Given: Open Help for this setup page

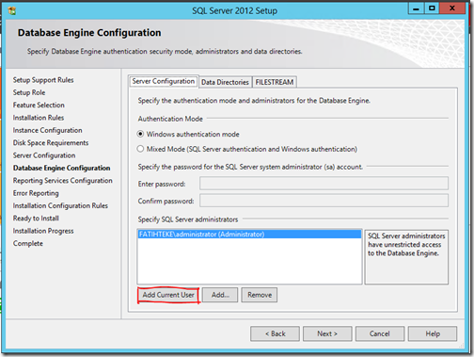Looking at the screenshot, I should pyautogui.click(x=433, y=333).
